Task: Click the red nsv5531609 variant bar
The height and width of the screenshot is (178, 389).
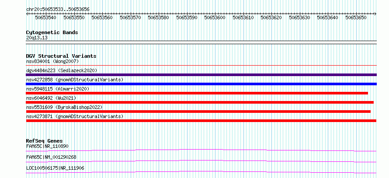Action: (198, 112)
